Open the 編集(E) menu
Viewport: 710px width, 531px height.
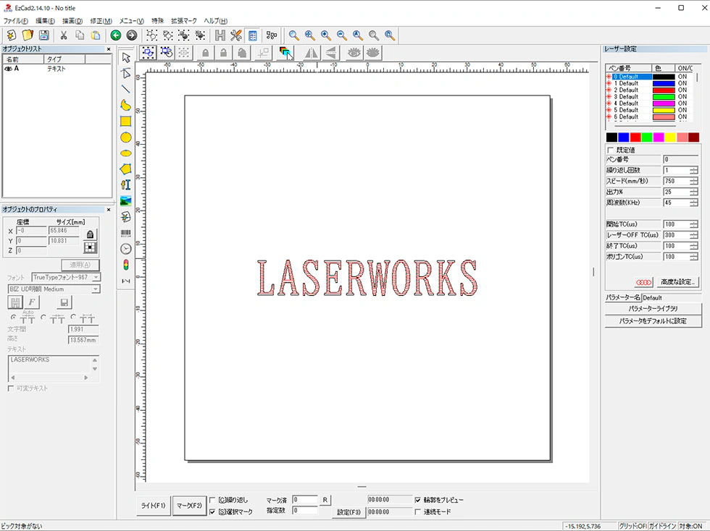(x=45, y=21)
